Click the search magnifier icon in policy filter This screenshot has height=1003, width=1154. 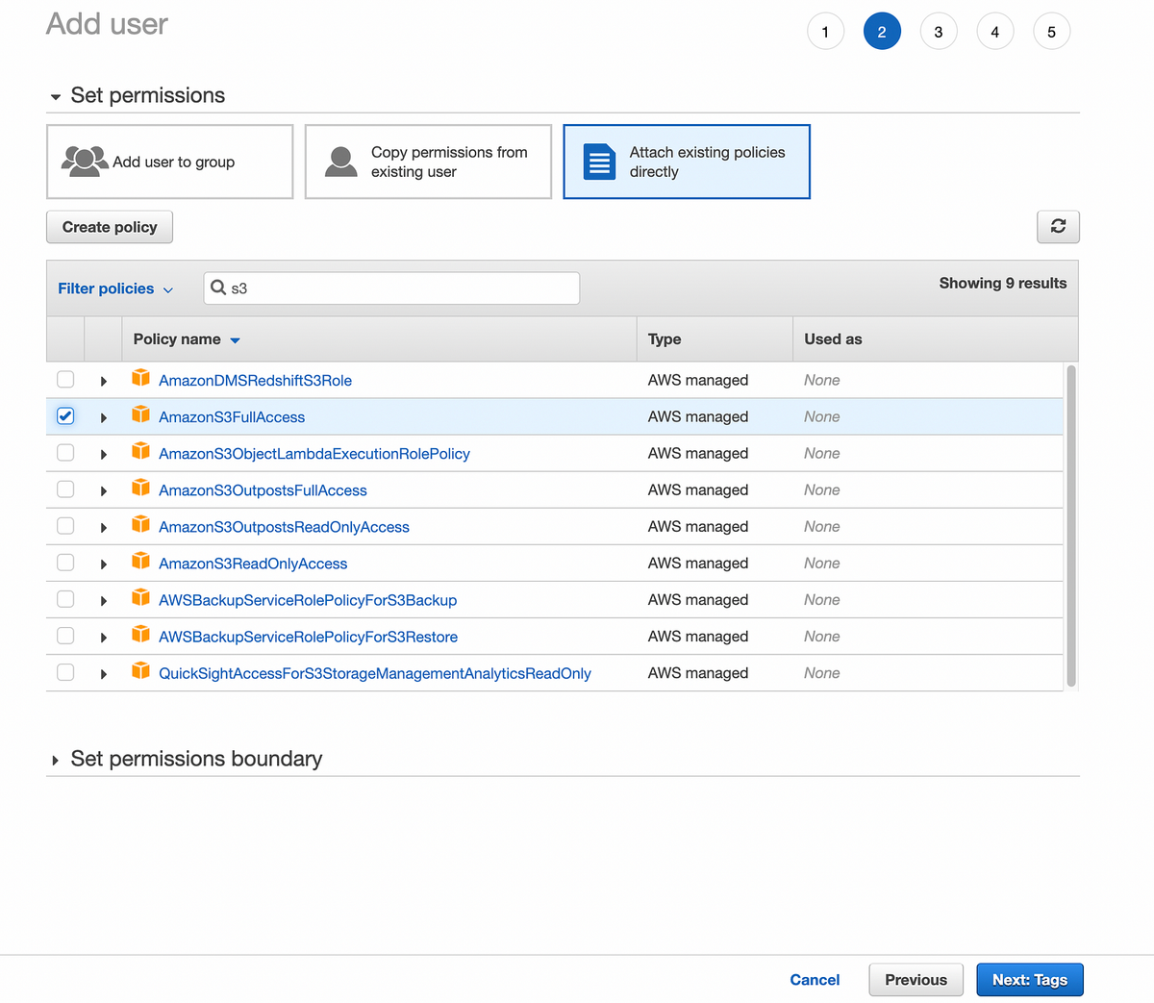pyautogui.click(x=218, y=288)
